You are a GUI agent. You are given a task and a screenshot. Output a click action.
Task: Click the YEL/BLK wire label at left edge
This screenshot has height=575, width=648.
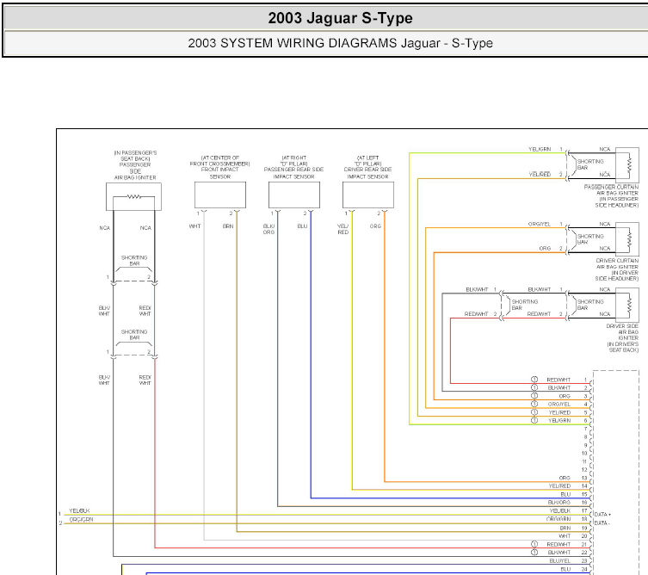(x=79, y=511)
